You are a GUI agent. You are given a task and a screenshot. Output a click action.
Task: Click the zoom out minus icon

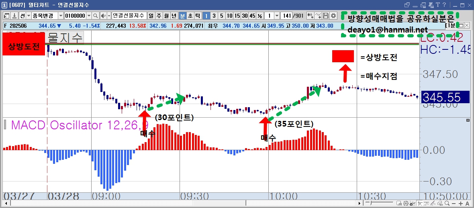click(454, 204)
